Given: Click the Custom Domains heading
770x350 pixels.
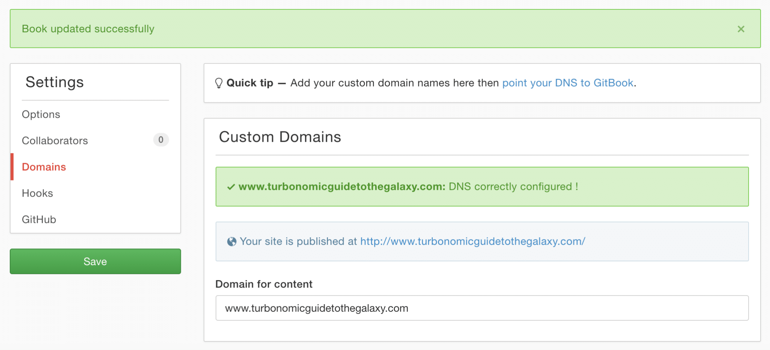Looking at the screenshot, I should click(x=280, y=137).
